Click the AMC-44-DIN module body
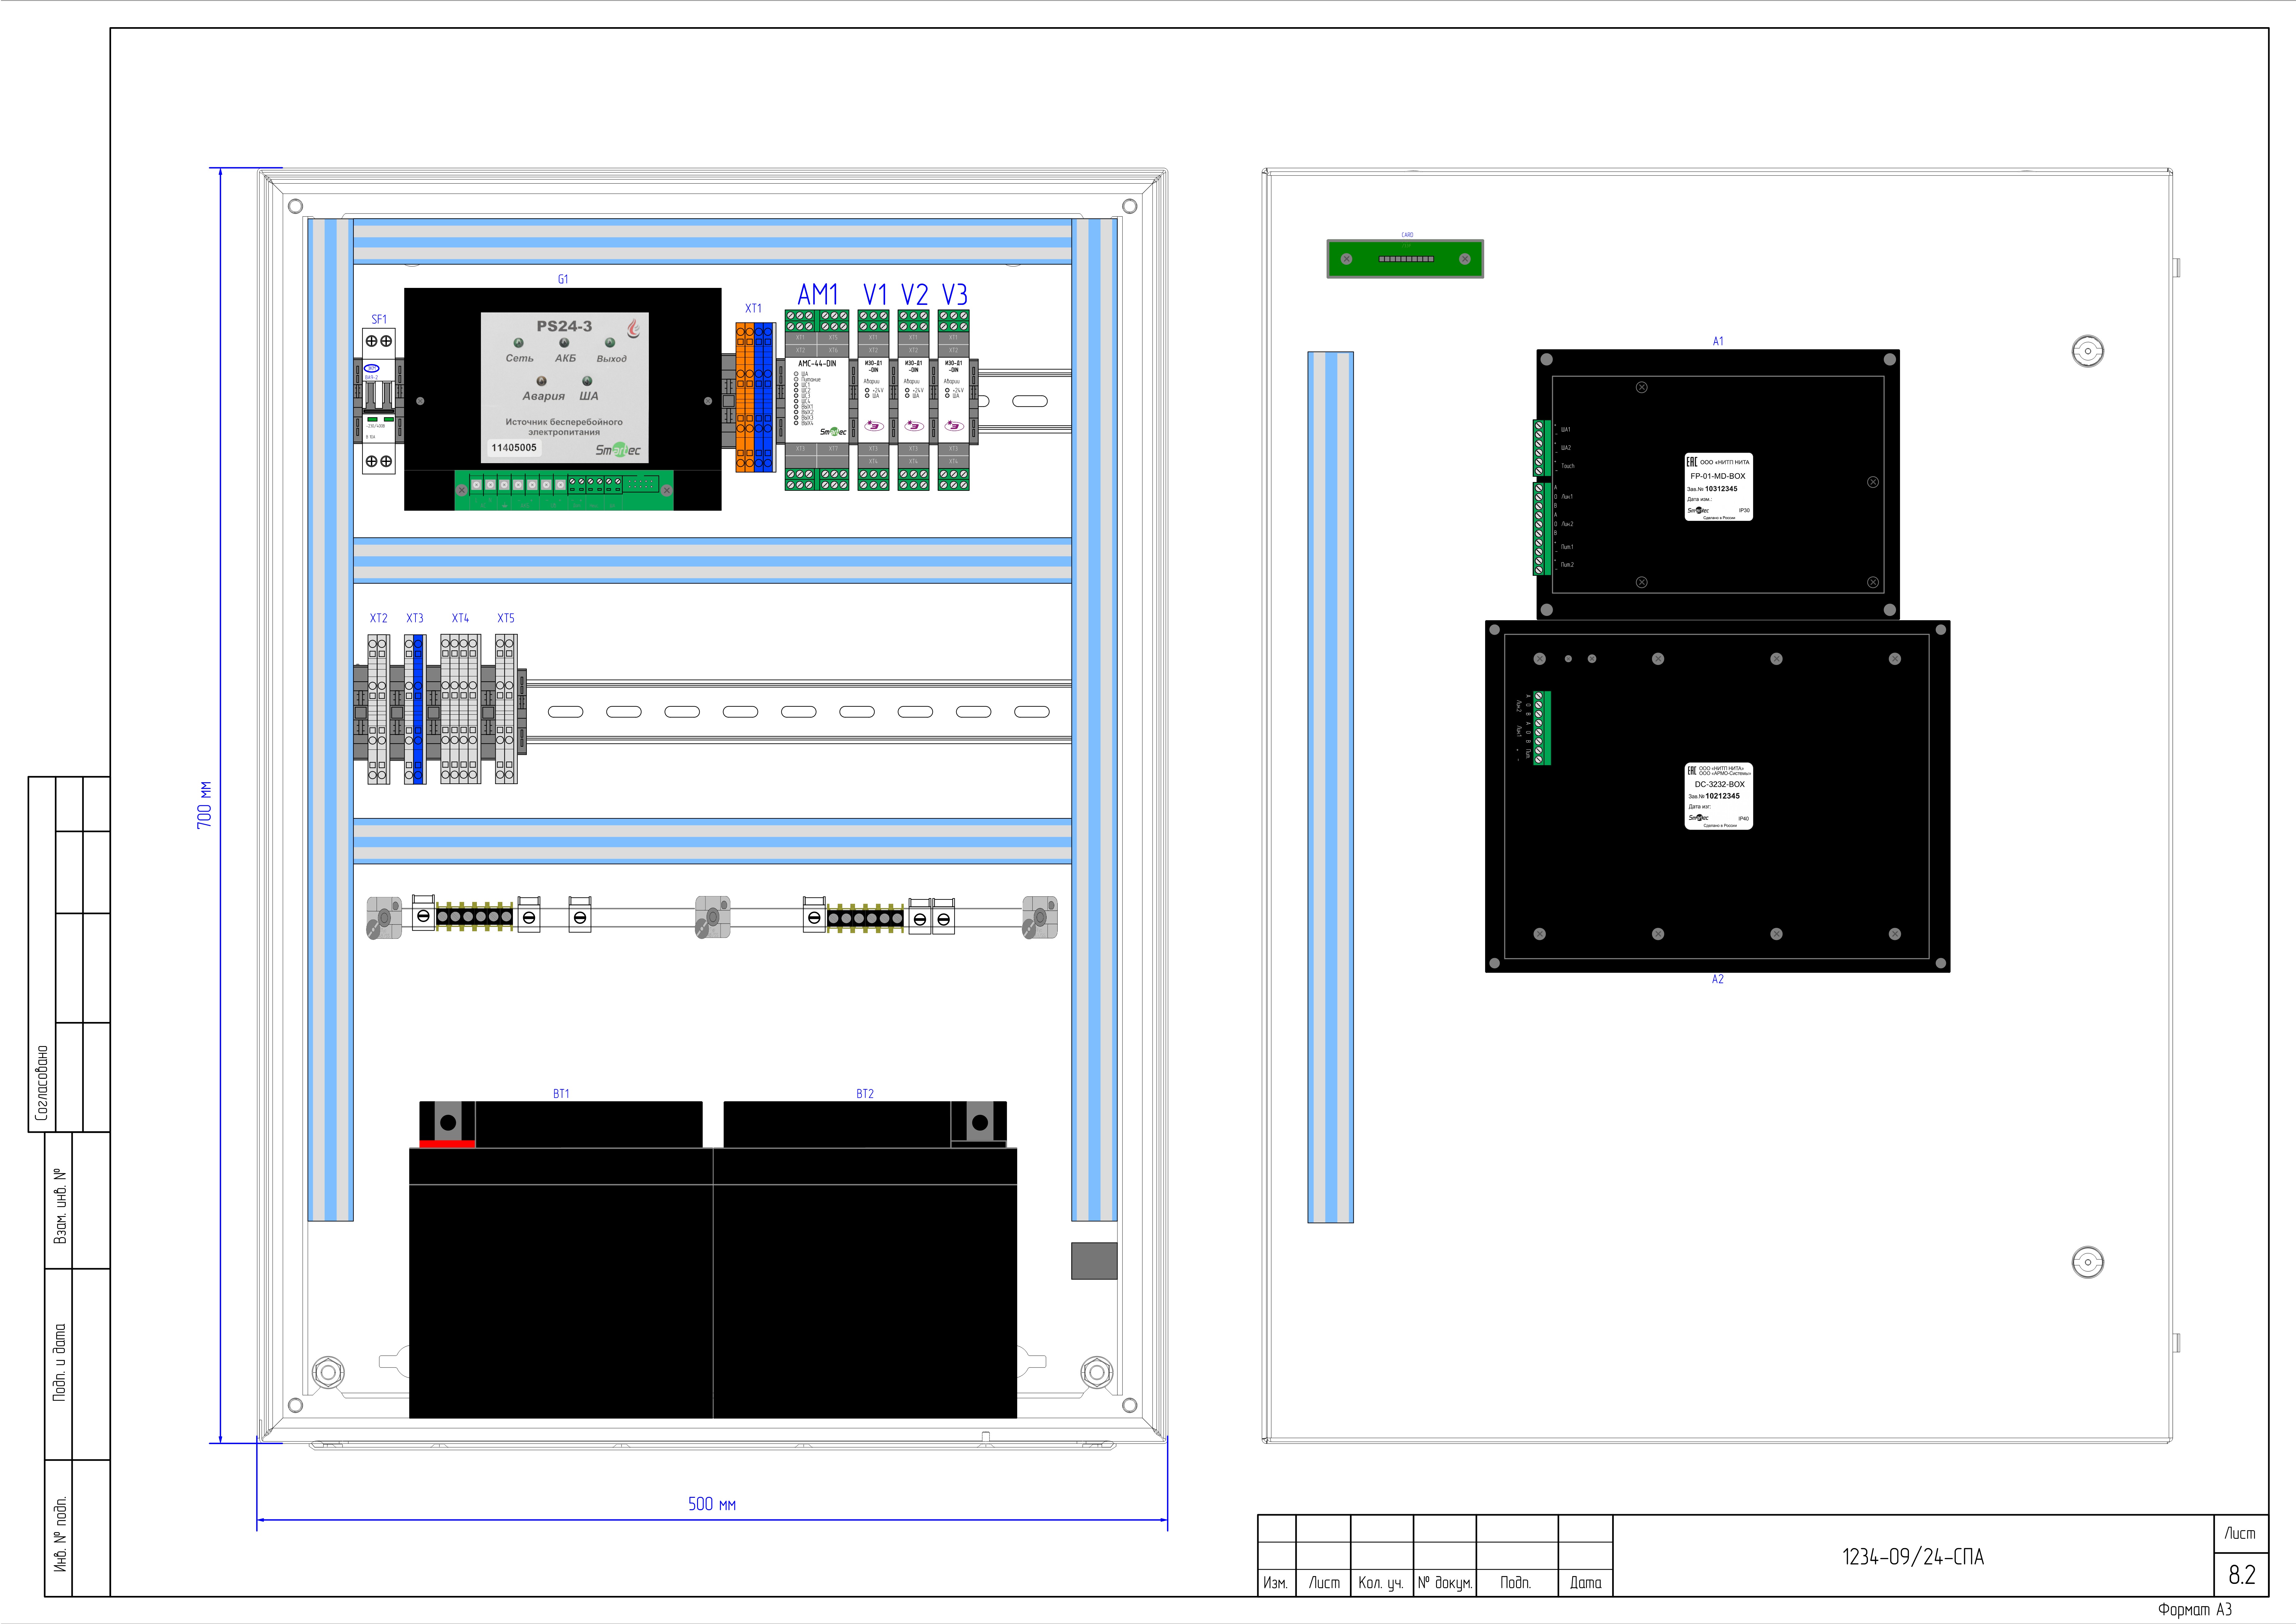The width and height of the screenshot is (2296, 1624). tap(817, 400)
